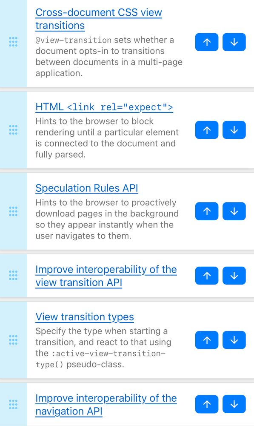Screen dimensions: 254x426
Task: Open the HTML link rel="expect" page
Action: (105, 107)
